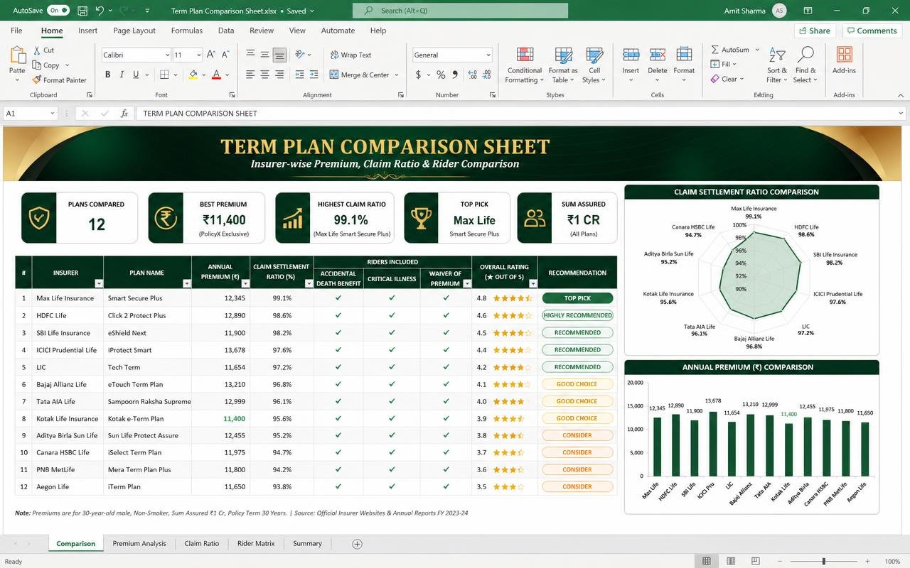Click the Format Painter brush
The height and width of the screenshot is (568, 910).
[37, 80]
